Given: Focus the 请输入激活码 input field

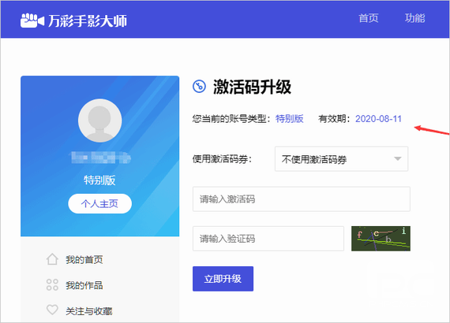Looking at the screenshot, I should (302, 199).
